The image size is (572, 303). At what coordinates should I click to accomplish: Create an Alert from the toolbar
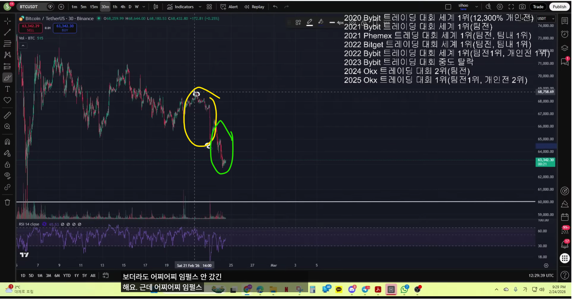tap(229, 7)
